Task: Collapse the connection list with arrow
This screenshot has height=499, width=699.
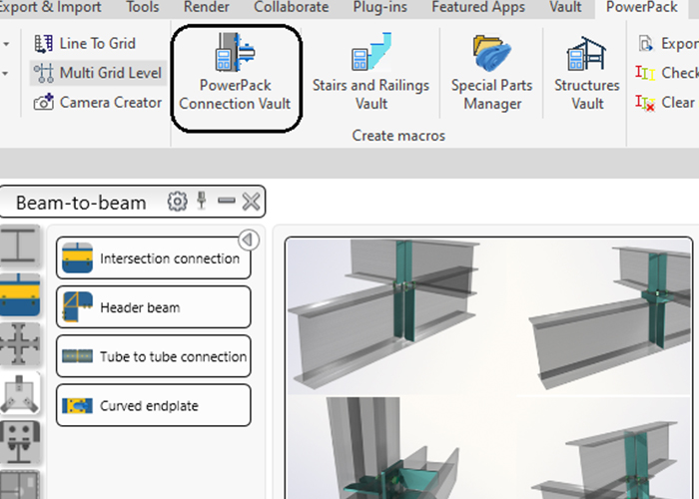Action: (x=249, y=241)
